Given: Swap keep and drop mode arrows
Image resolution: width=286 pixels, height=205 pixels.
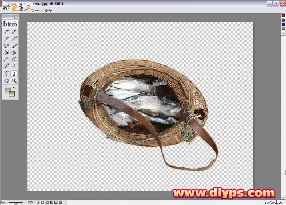Looking at the screenshot, I should [14, 88].
